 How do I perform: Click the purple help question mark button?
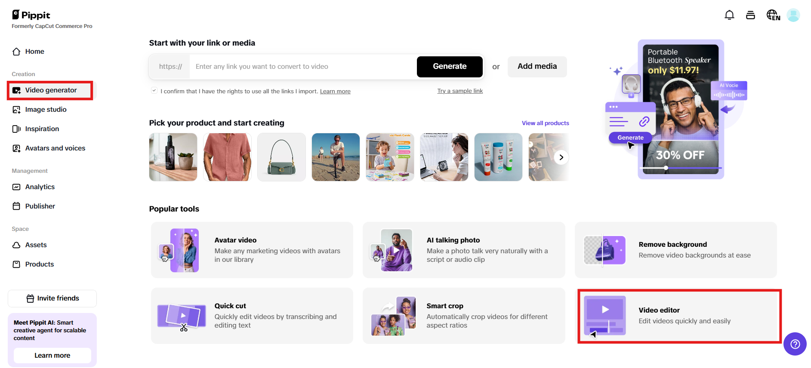tap(795, 344)
